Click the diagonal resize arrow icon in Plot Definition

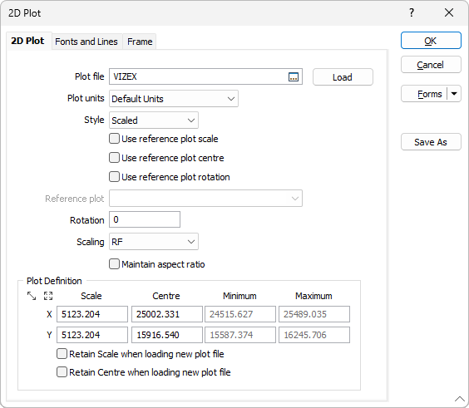[x=32, y=296]
